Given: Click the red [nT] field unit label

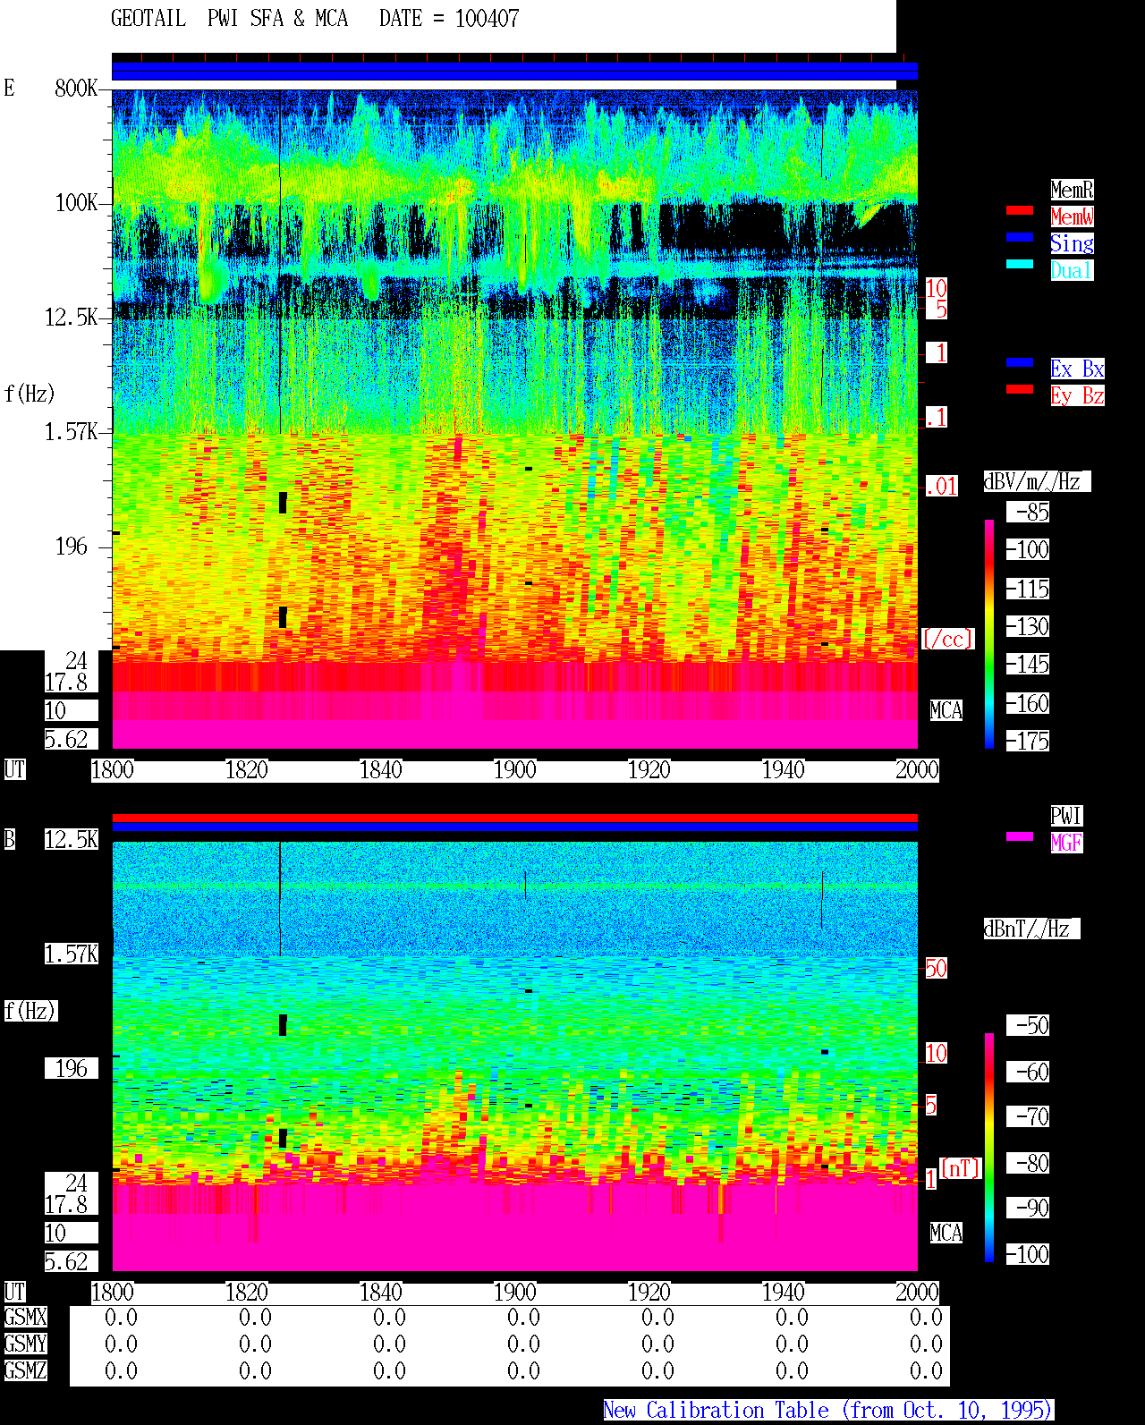Looking at the screenshot, I should [961, 1168].
